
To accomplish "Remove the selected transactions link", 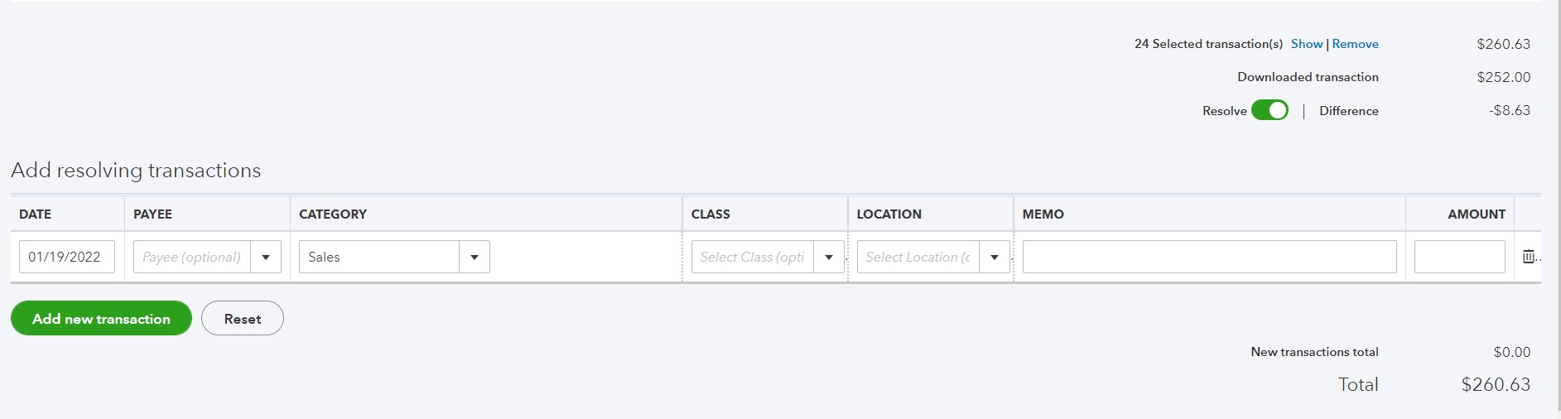I will (1355, 44).
